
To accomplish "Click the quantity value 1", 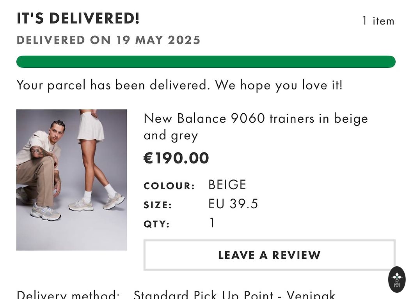I will tap(212, 223).
